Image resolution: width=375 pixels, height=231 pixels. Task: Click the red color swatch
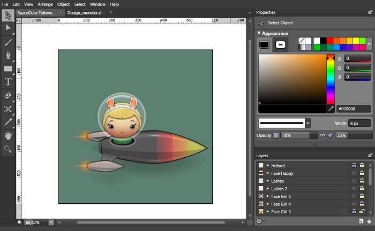[x=330, y=41]
